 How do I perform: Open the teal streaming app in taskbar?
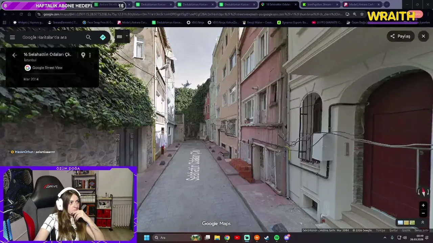(x=247, y=238)
